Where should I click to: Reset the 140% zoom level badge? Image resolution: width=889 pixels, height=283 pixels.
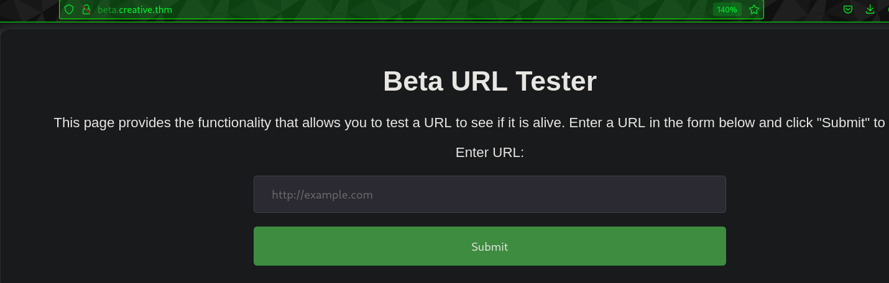tap(727, 9)
